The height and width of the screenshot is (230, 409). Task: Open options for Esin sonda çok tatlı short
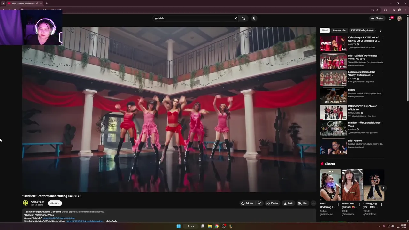[x=360, y=205]
